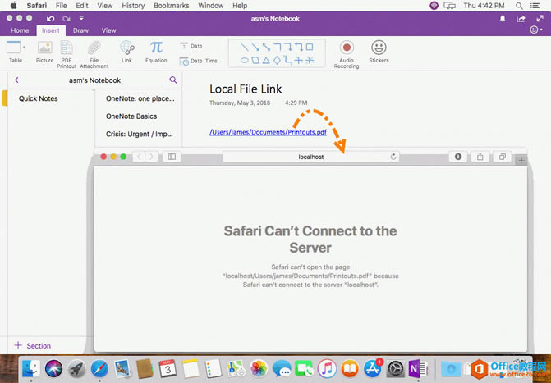Select the 3D axes shape
551x383 pixels.
pos(310,61)
